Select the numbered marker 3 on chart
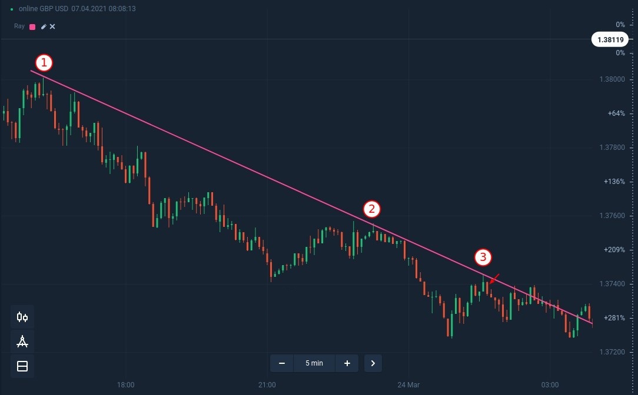This screenshot has width=638, height=395. (483, 257)
